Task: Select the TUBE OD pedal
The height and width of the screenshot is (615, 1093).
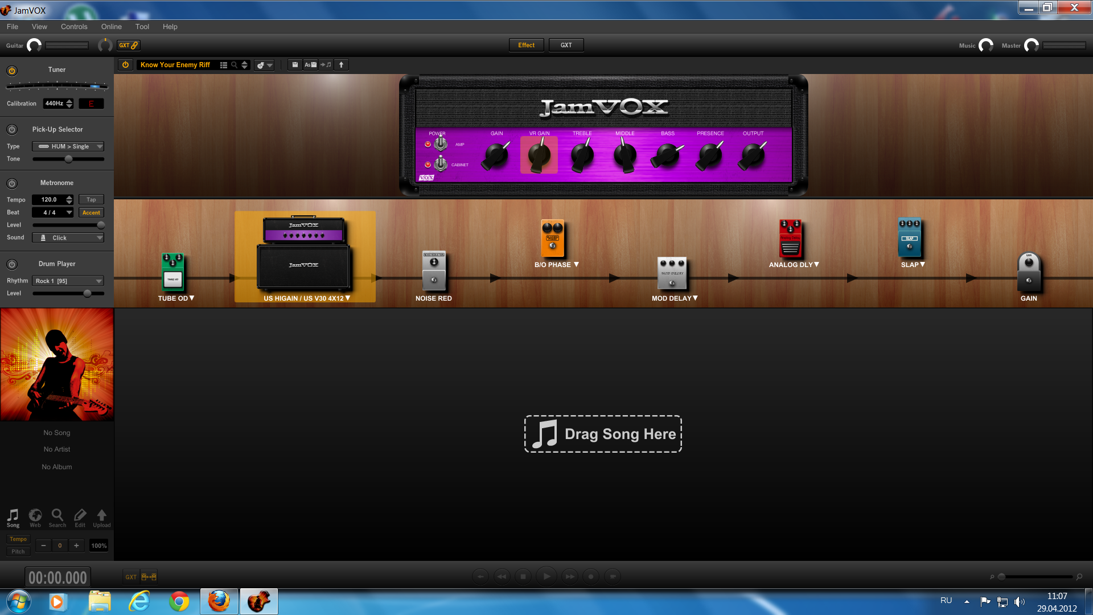Action: 173,272
